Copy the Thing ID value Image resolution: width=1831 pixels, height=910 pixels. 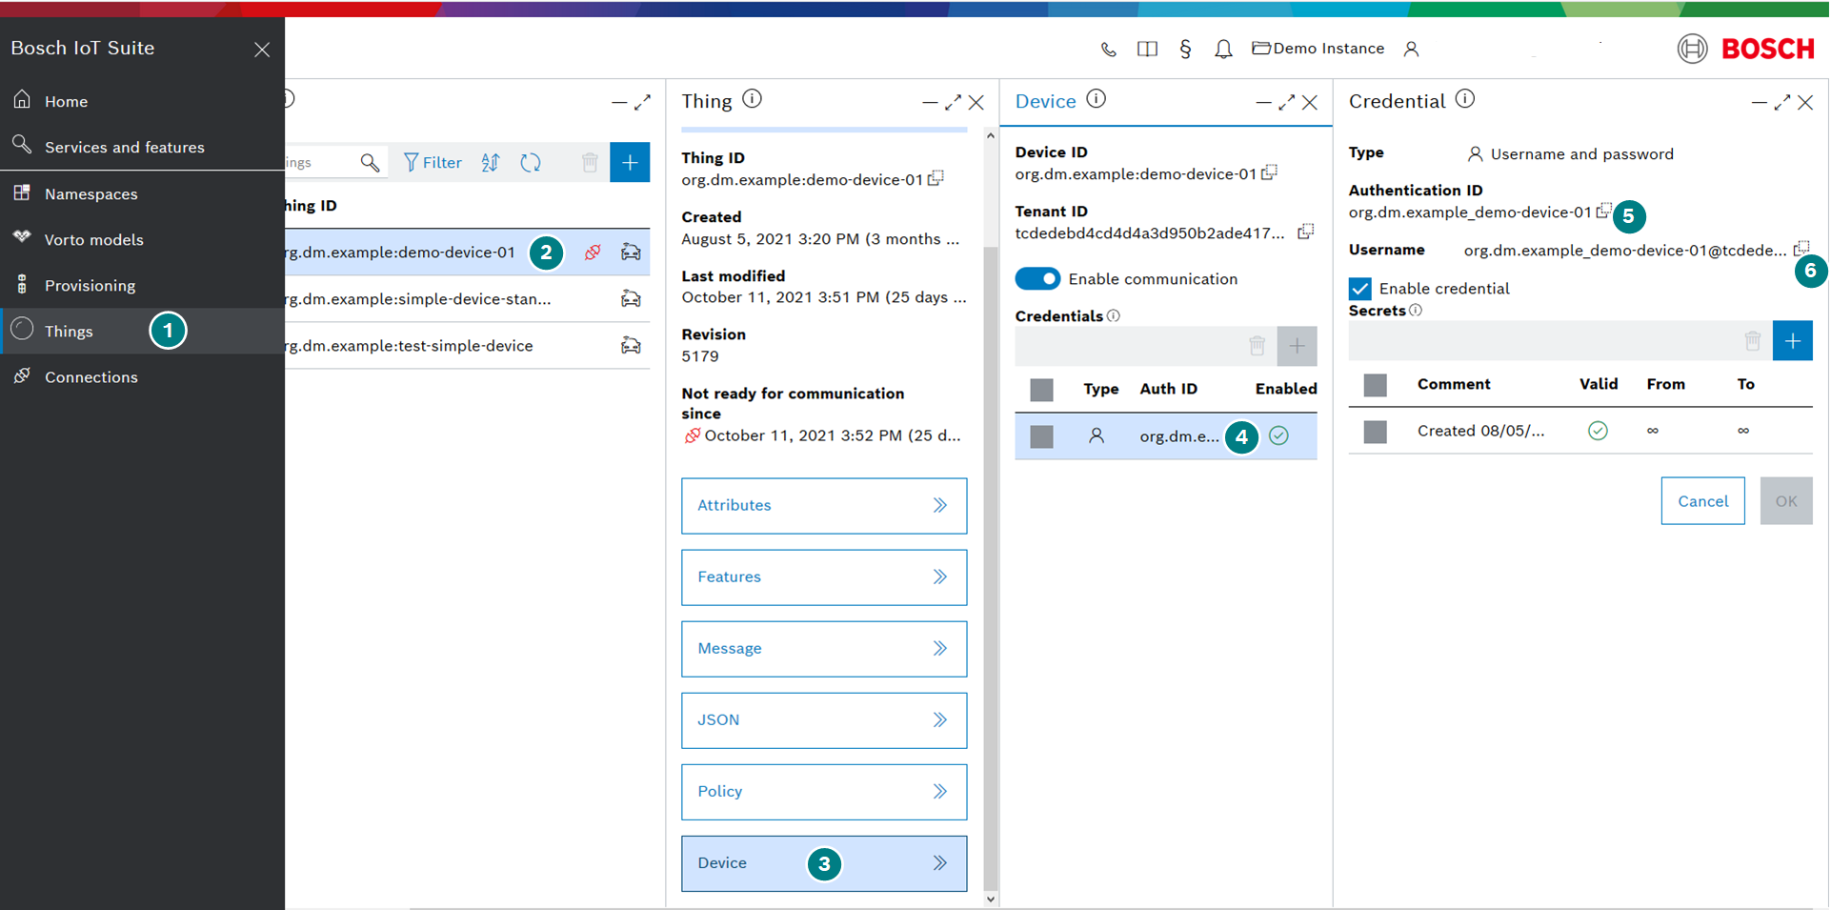[936, 178]
